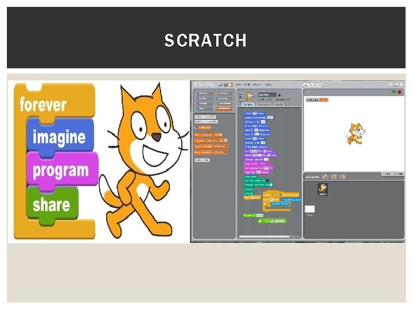Click the 'length of' operator block
The width and height of the screenshot is (413, 310).
tap(254, 215)
